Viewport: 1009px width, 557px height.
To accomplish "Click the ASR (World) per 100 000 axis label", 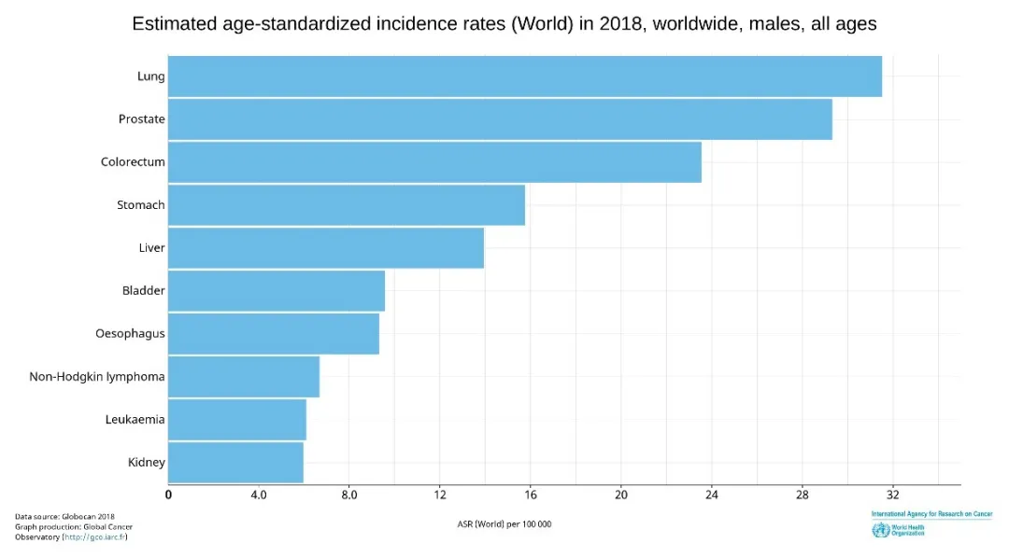I will coord(504,524).
